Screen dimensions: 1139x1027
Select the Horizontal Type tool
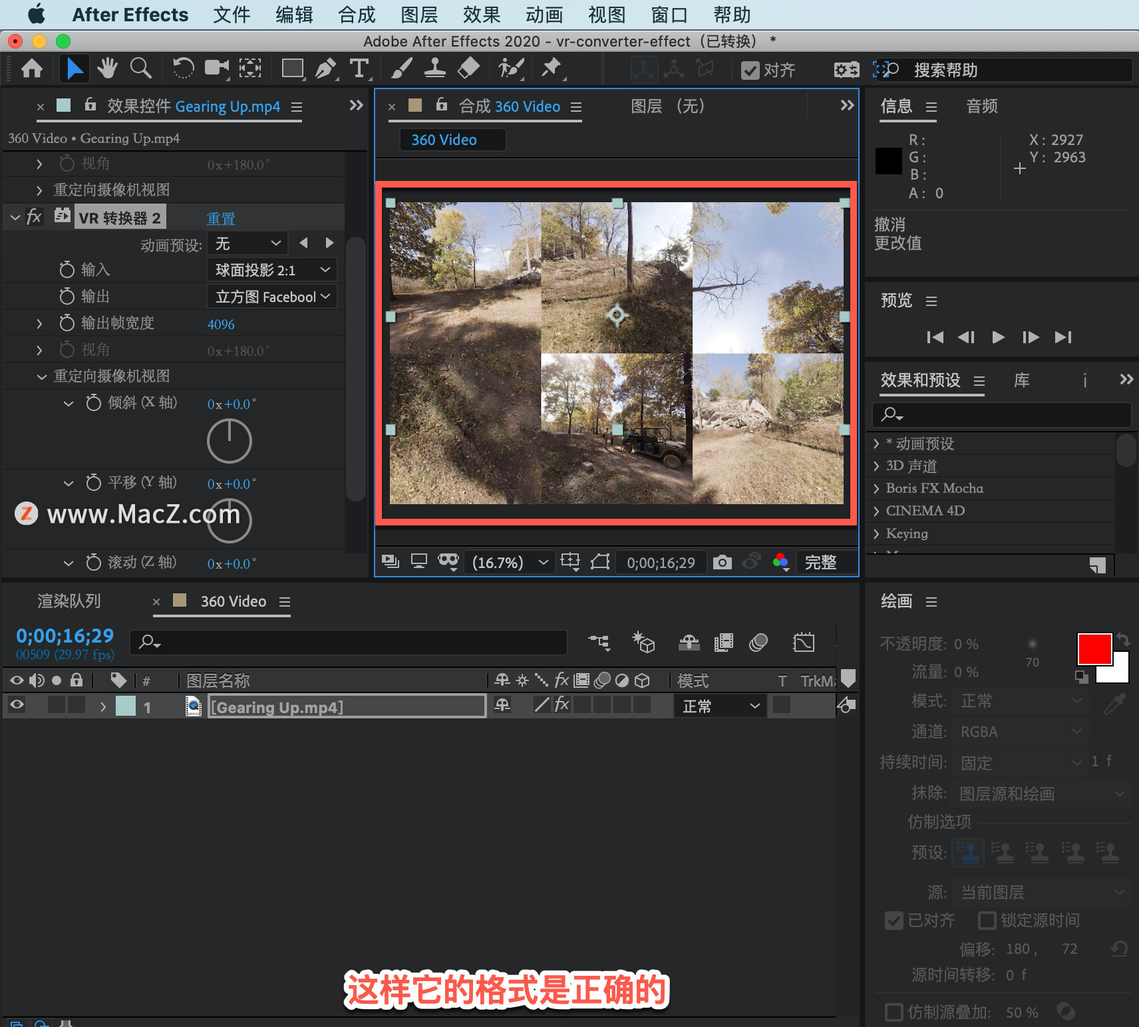click(359, 69)
